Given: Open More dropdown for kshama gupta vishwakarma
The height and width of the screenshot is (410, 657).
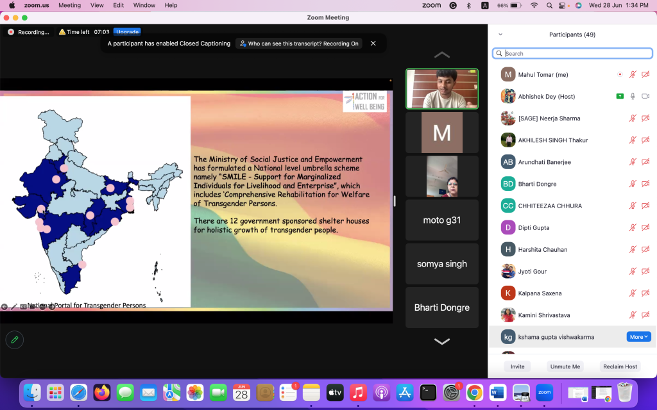Looking at the screenshot, I should tap(638, 336).
